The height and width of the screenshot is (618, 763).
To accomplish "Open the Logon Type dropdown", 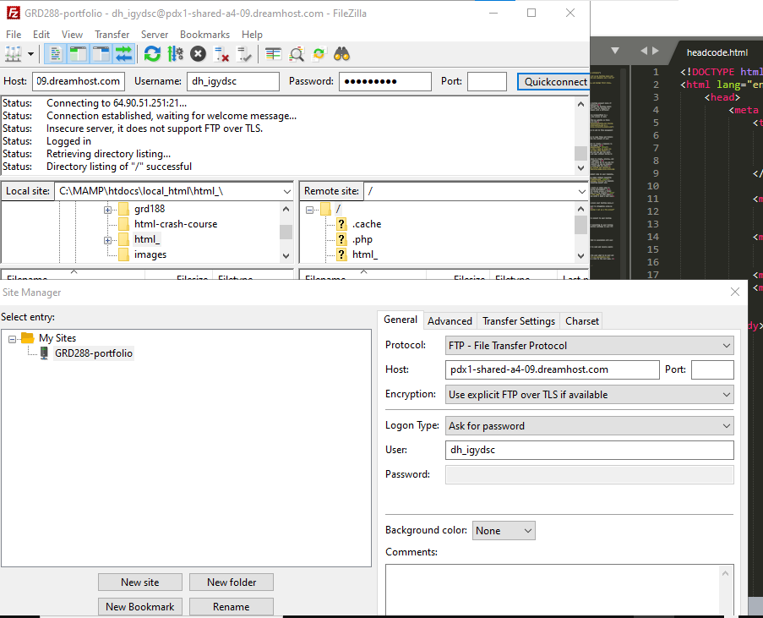I will (589, 426).
